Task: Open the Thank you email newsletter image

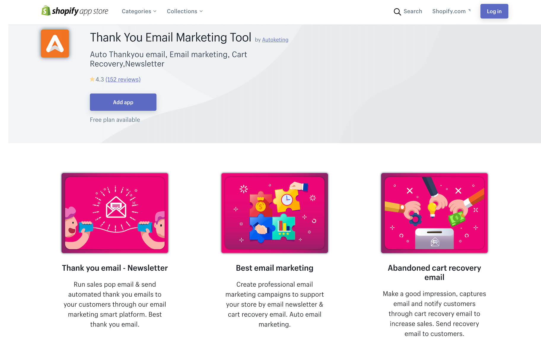Action: tap(115, 213)
